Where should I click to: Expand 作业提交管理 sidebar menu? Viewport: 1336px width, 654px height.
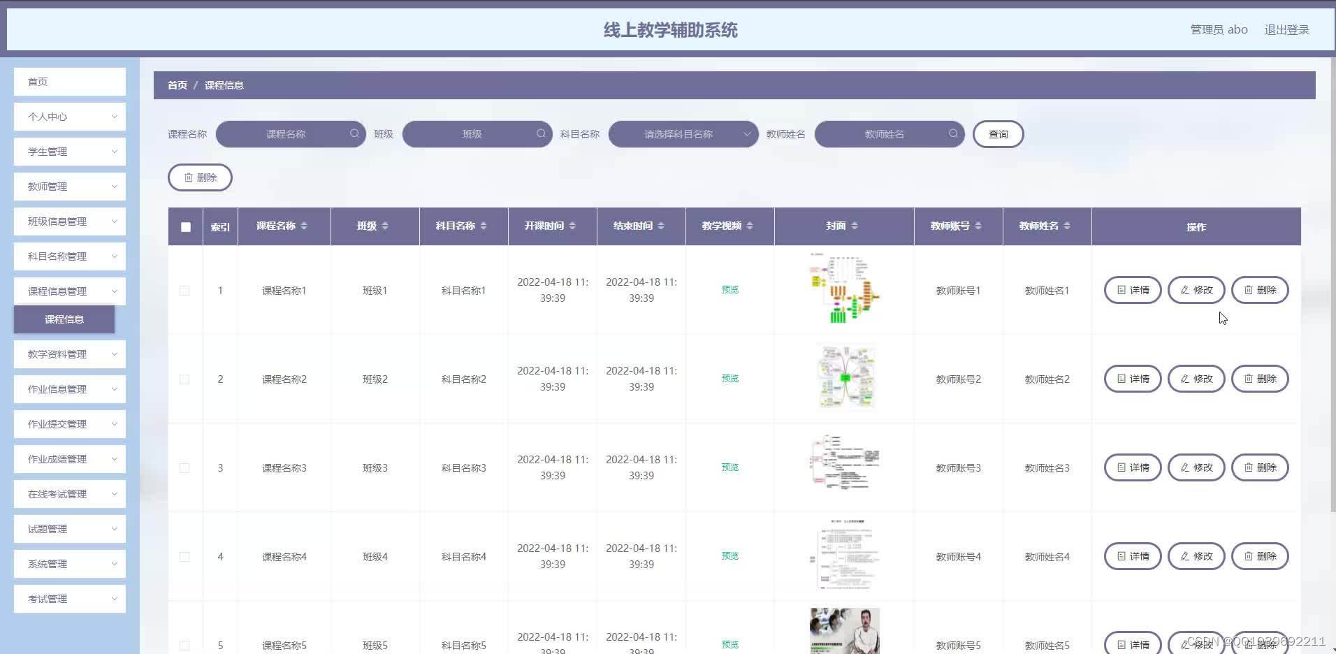pos(70,424)
